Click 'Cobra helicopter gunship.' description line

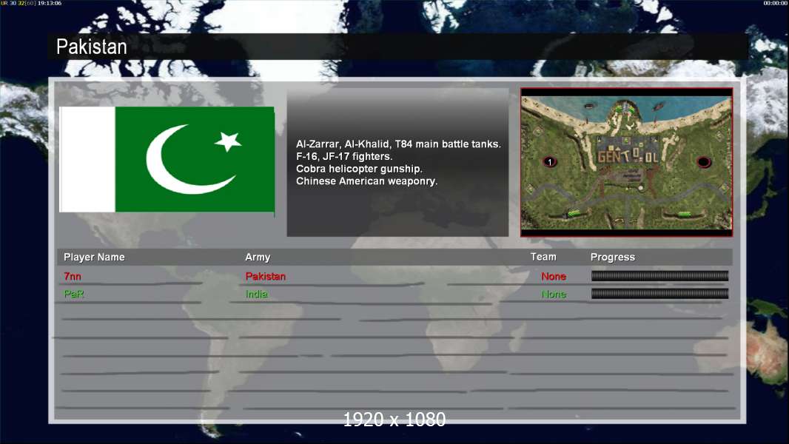[x=359, y=169]
